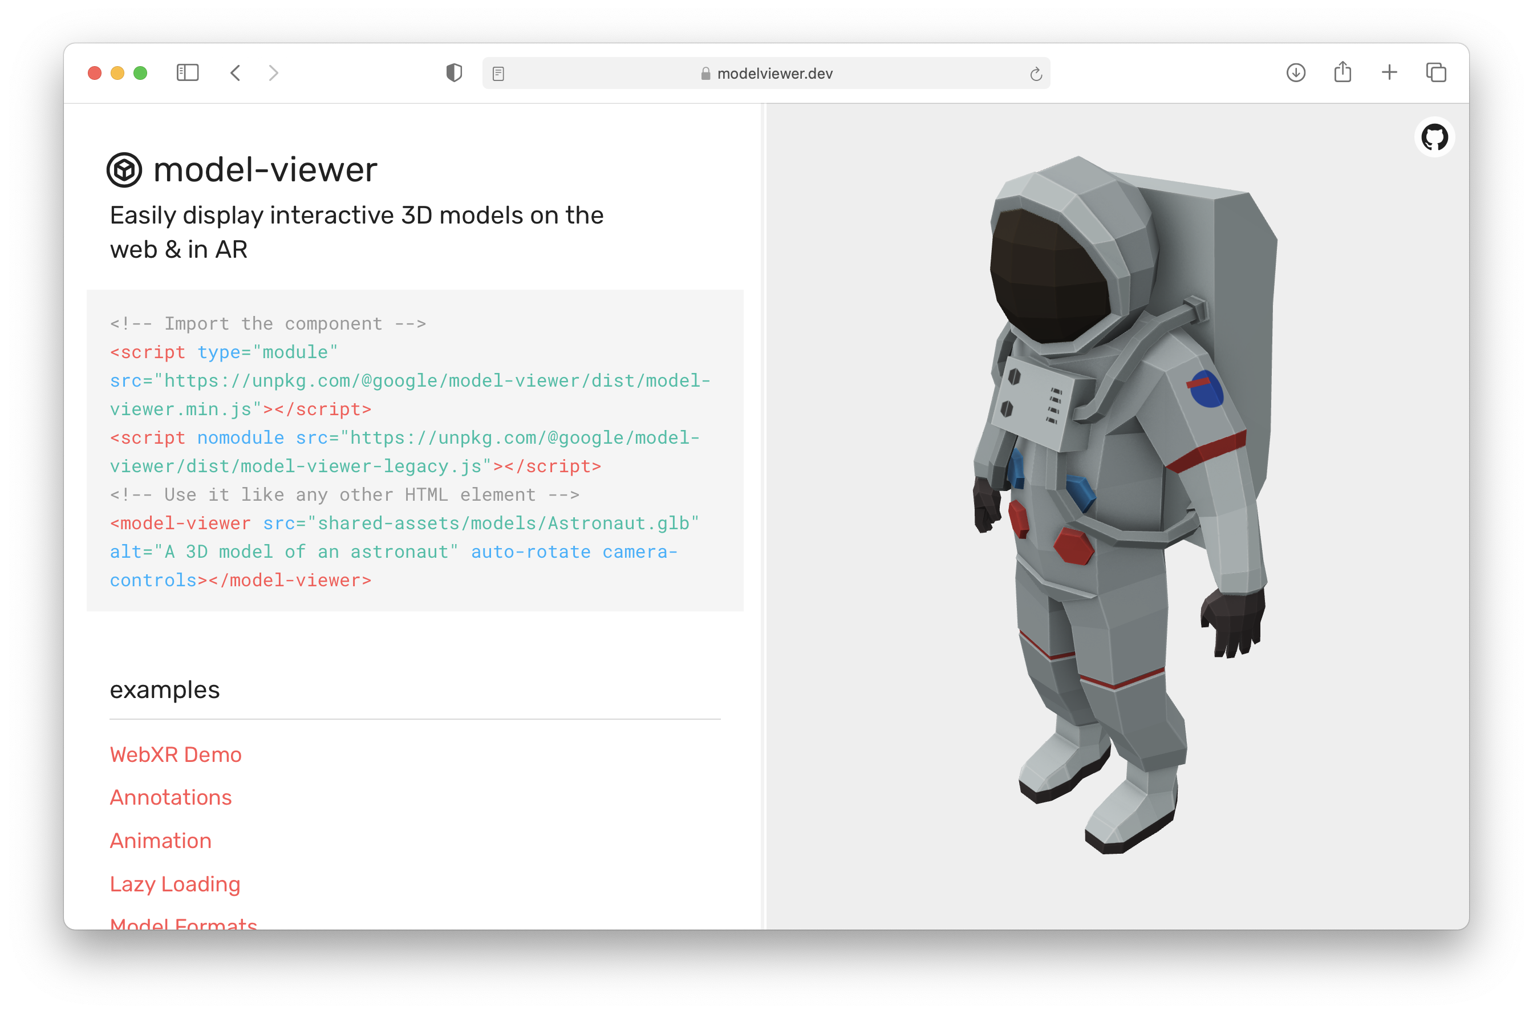Screen dimensions: 1533x1014
Task: Click the model-viewer page title
Action: pos(265,170)
